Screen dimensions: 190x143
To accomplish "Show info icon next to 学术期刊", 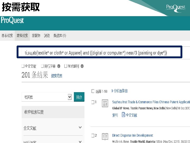I will point(82,66).
